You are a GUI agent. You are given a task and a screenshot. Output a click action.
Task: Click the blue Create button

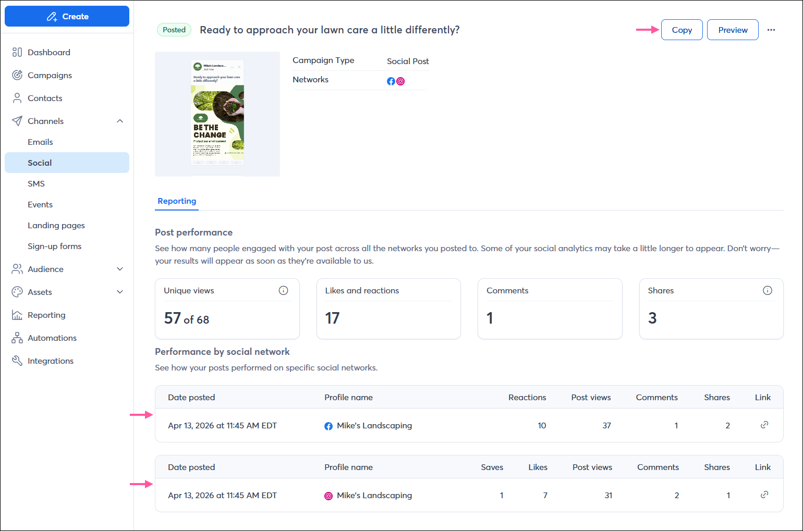coord(67,16)
